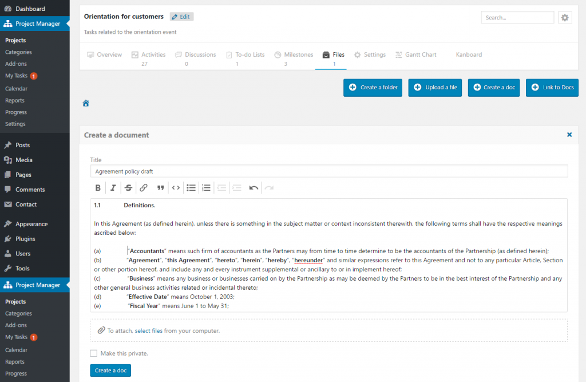Click the home icon in the files breadcrumb
Screen dimensions: 586x382
(x=85, y=103)
